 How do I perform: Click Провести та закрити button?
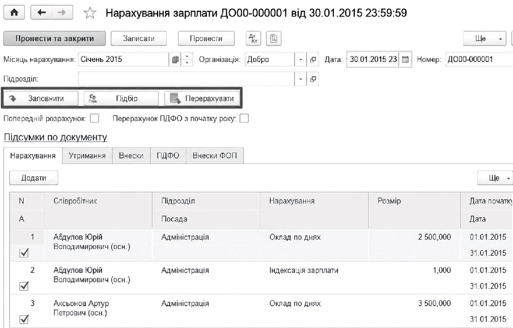point(55,38)
